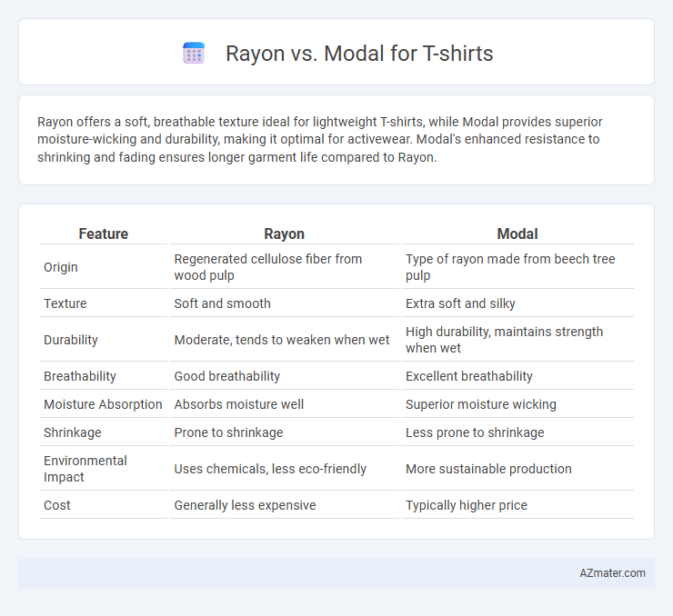Select the 'Less prone to shrinkage' cell

point(517,432)
